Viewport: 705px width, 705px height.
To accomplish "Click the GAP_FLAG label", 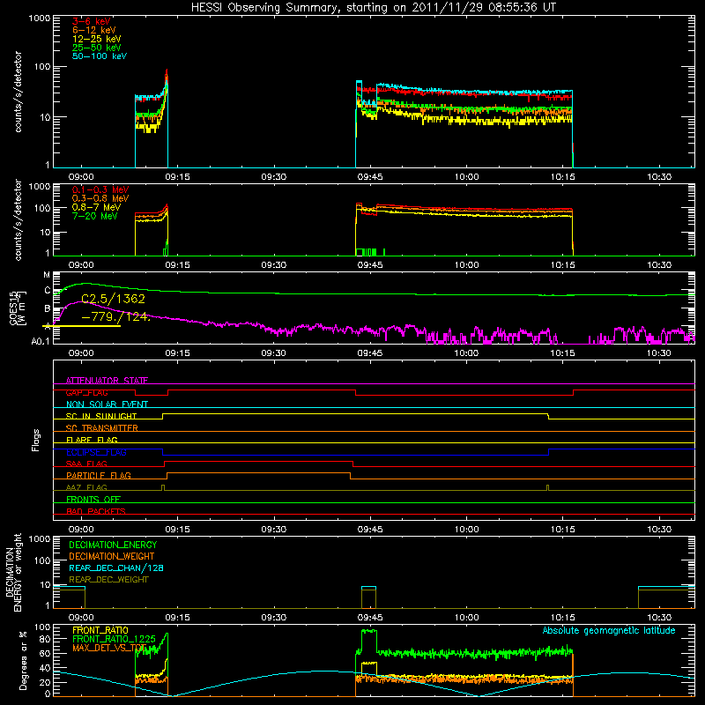I will tap(86, 392).
